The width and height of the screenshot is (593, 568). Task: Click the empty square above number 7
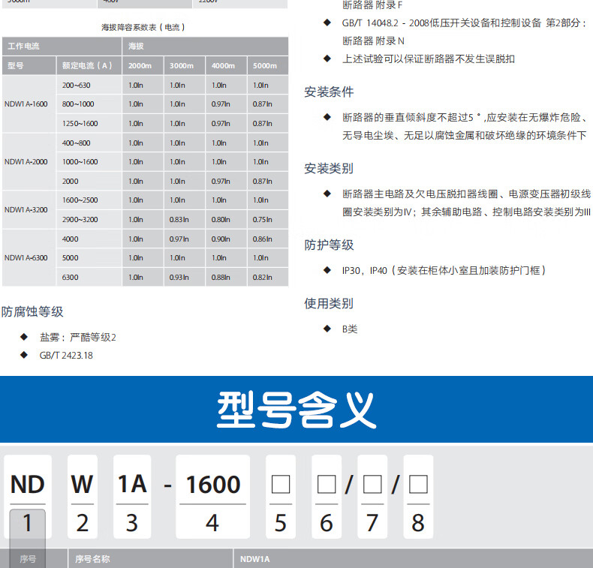tap(372, 484)
